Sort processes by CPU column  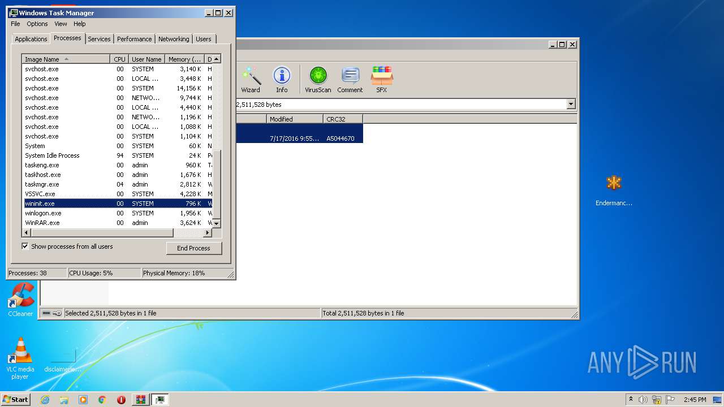[119, 59]
